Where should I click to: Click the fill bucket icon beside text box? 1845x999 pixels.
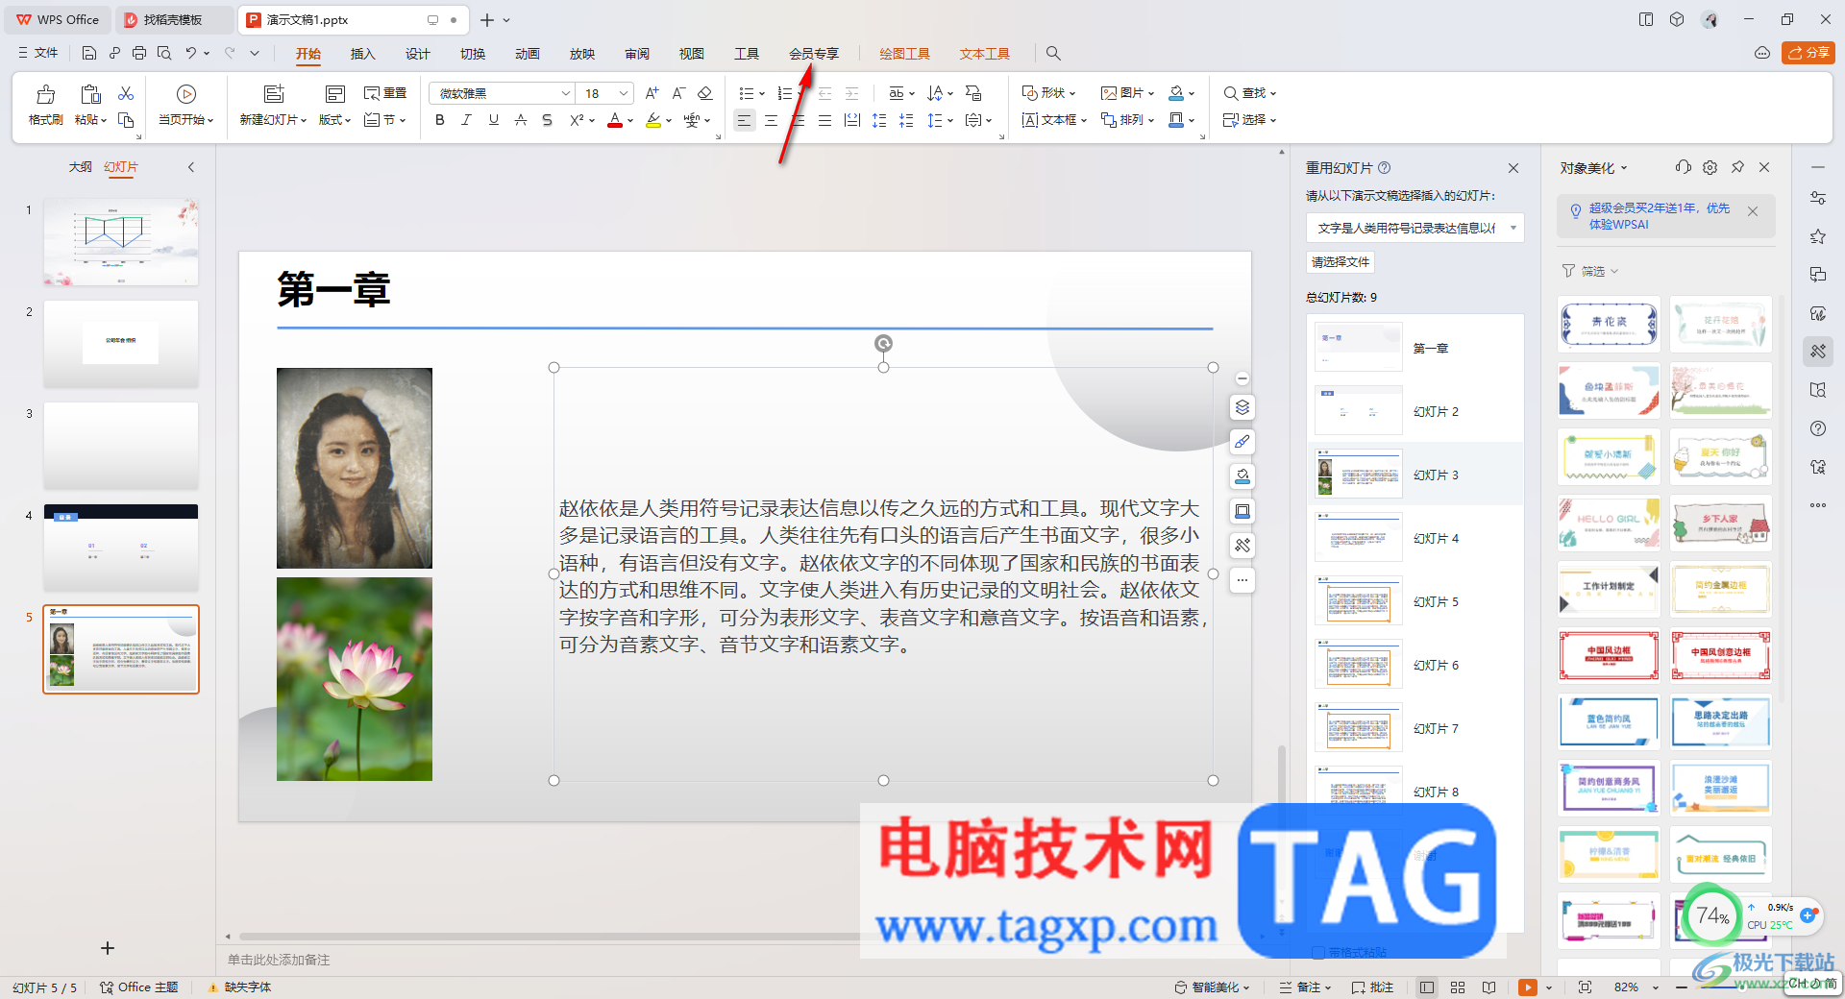click(x=1242, y=476)
